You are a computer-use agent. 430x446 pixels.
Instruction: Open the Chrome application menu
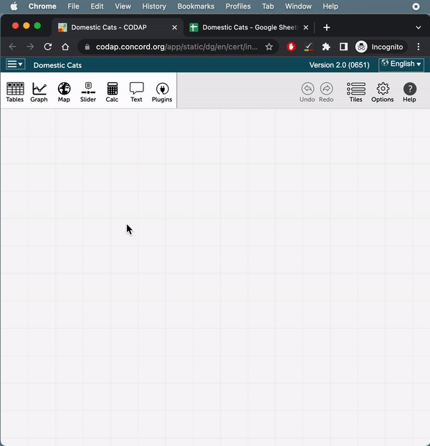point(42,6)
